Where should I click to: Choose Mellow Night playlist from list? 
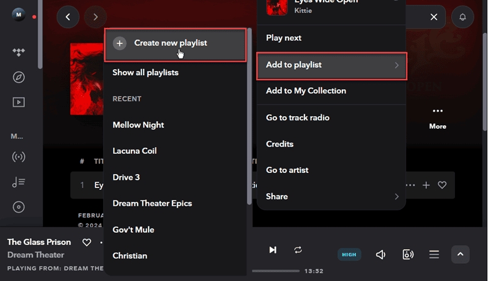point(138,125)
